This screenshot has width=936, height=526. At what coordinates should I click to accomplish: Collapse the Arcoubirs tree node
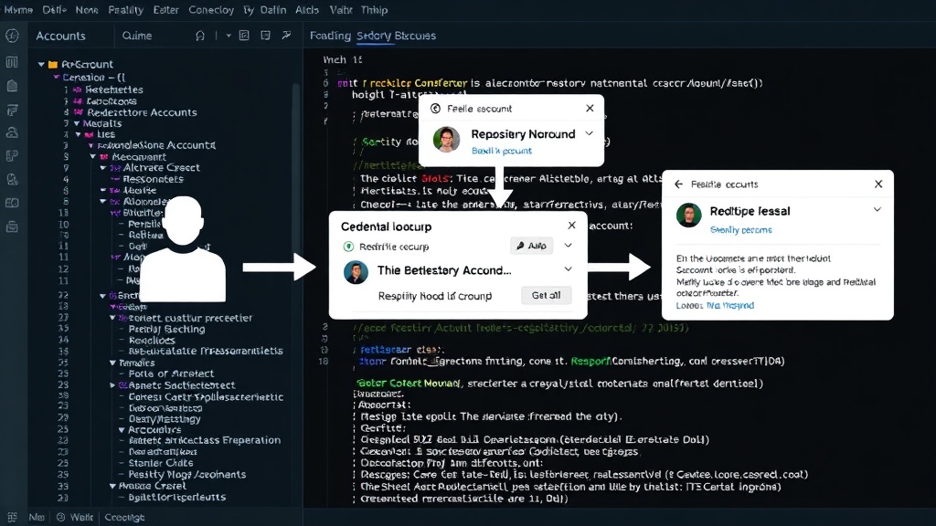[122, 430]
